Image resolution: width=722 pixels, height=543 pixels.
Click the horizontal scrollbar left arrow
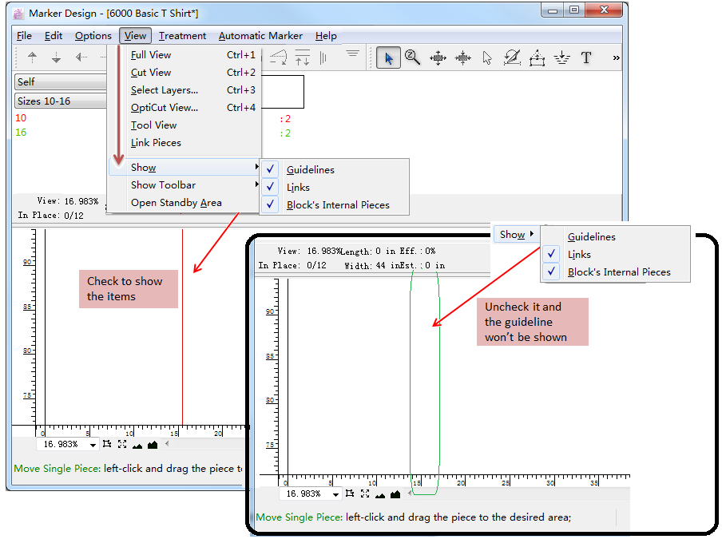167,444
